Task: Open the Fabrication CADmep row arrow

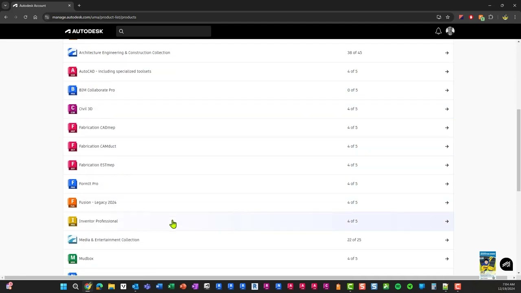Action: coord(447,128)
